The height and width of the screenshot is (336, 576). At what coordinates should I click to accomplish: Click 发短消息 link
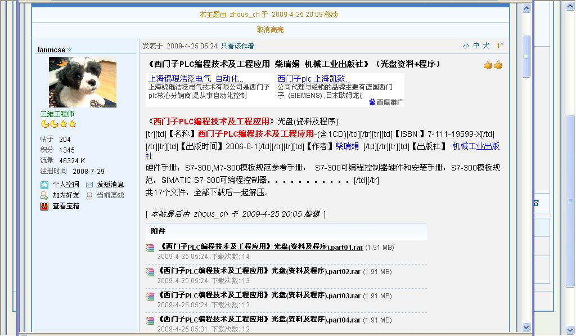(110, 185)
